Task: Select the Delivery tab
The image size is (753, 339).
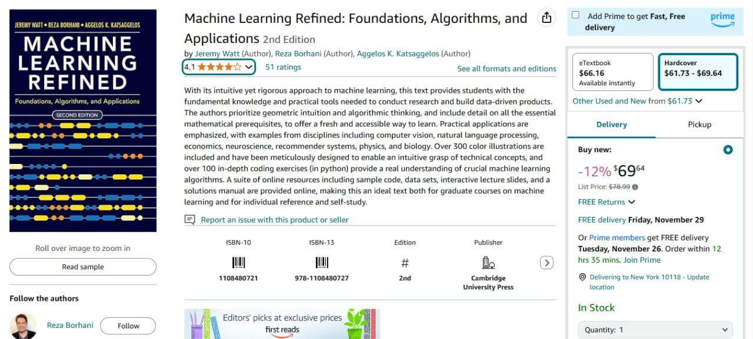Action: 611,125
